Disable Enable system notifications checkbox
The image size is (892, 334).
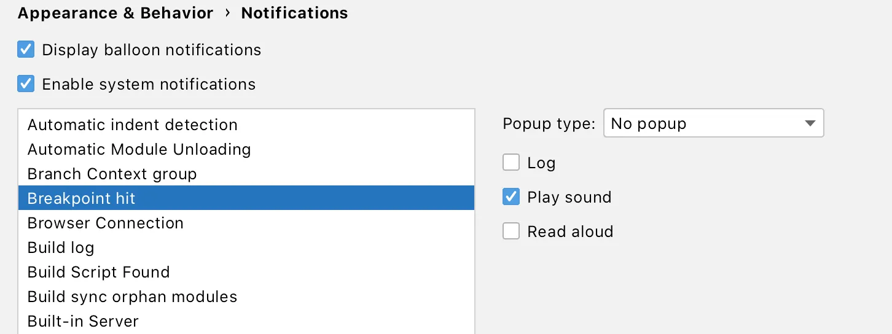coord(26,83)
